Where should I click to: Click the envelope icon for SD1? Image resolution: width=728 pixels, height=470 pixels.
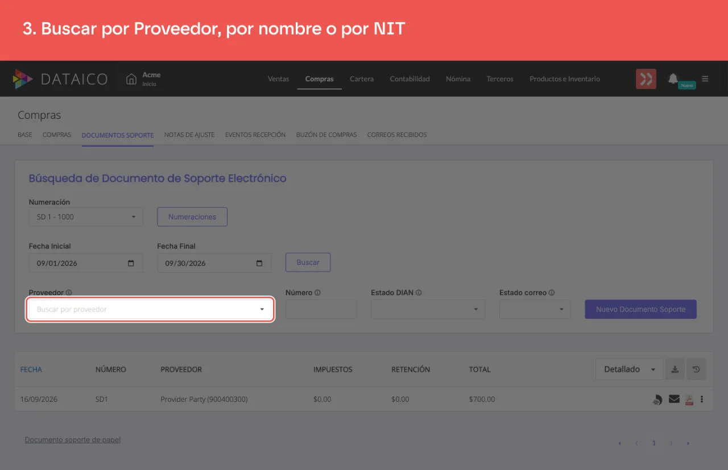coord(674,399)
